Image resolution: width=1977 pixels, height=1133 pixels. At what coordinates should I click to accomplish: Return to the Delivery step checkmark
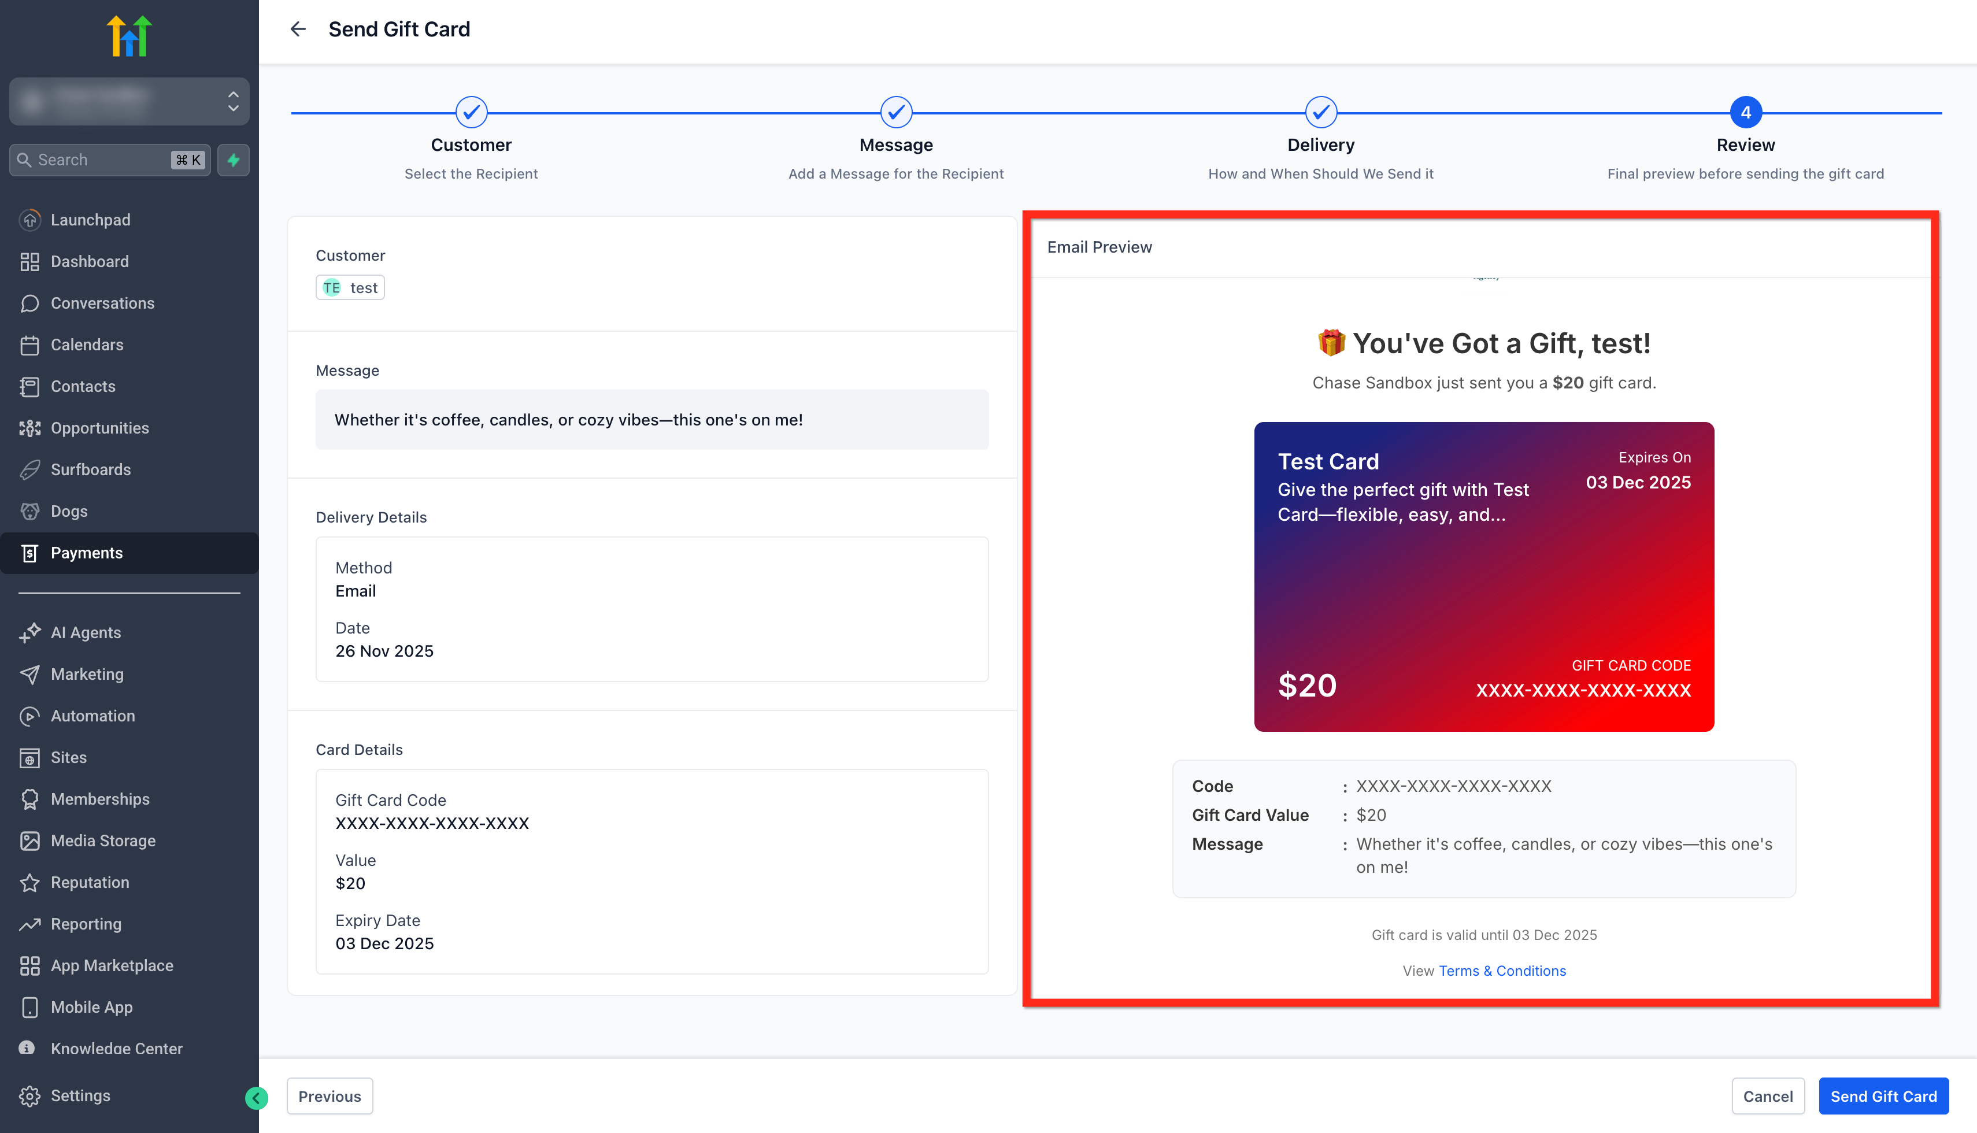pos(1321,112)
